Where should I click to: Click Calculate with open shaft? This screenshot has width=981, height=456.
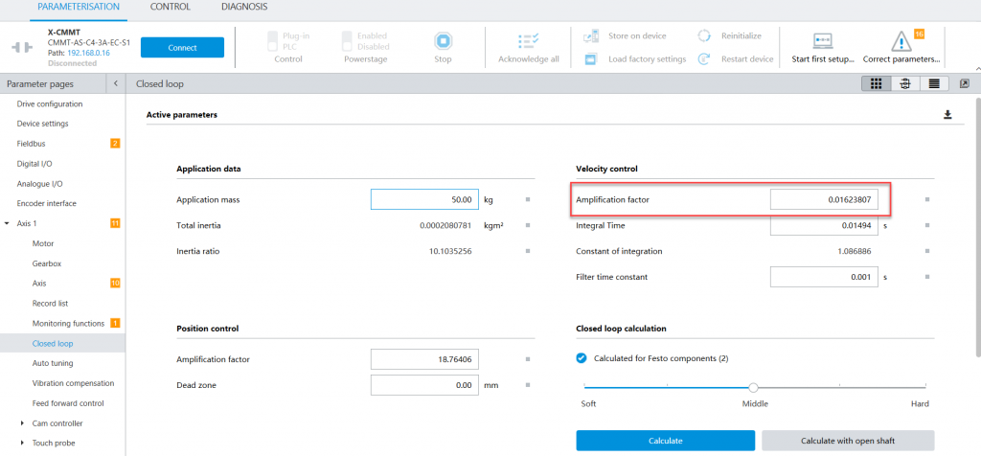[848, 441]
